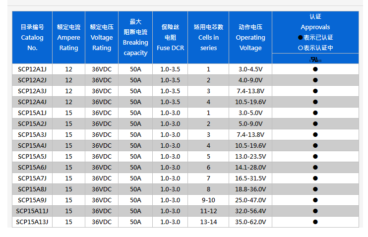
Task: Click the approval dot for SCP12A1J
Action: click(315, 69)
